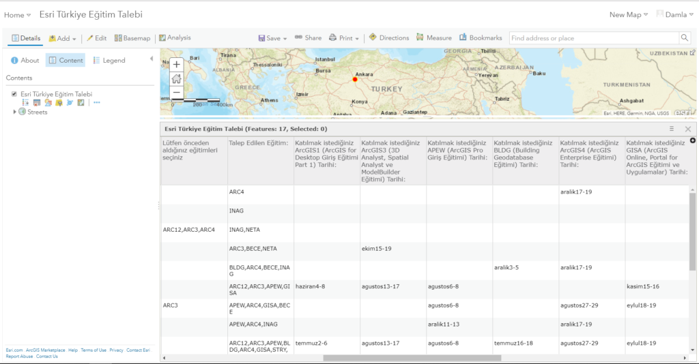The height and width of the screenshot is (364, 699).
Task: Switch to the Legend tab
Action: click(x=109, y=60)
